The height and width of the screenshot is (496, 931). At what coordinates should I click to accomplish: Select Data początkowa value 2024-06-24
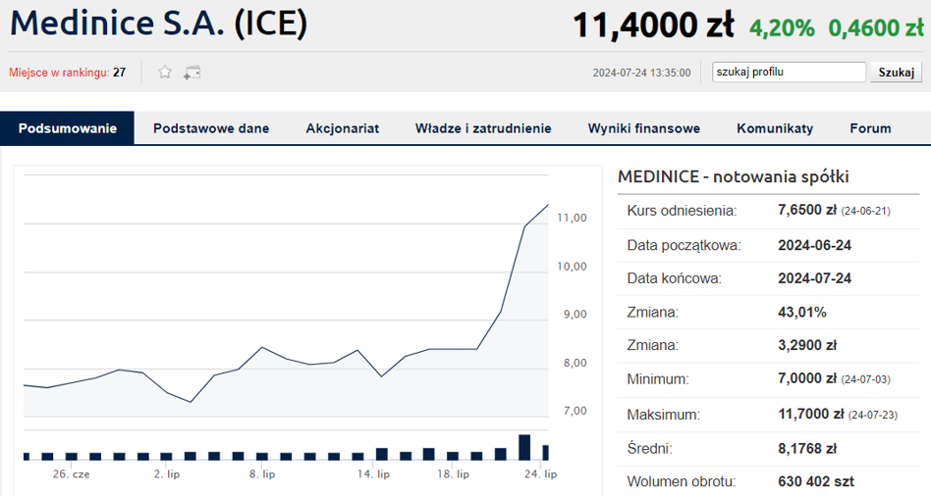click(815, 245)
